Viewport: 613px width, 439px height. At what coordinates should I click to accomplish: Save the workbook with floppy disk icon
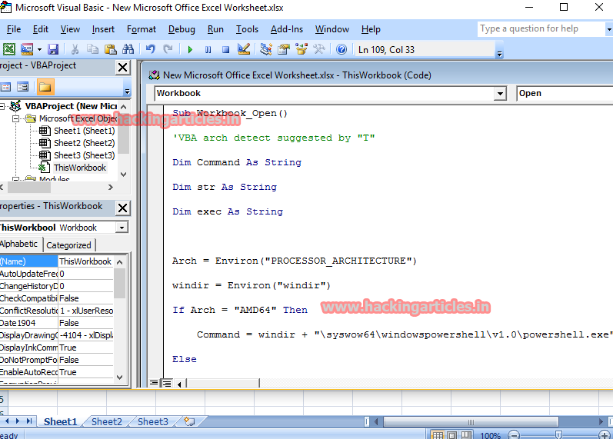tap(53, 49)
